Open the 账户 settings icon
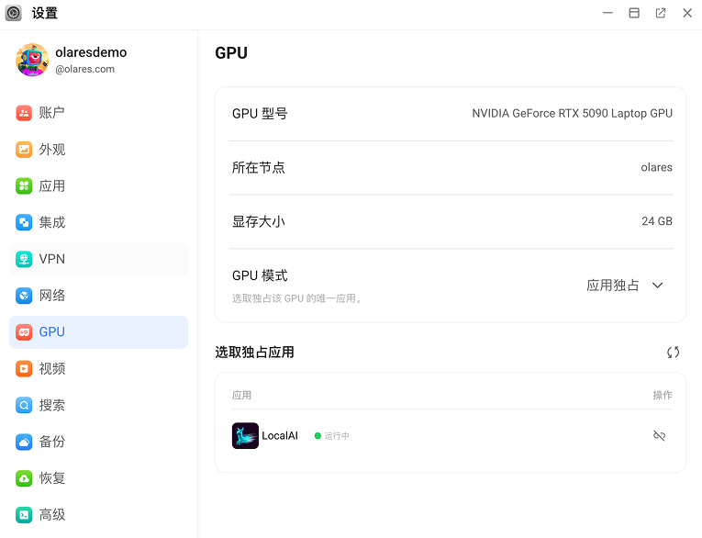The height and width of the screenshot is (538, 702). pos(24,113)
